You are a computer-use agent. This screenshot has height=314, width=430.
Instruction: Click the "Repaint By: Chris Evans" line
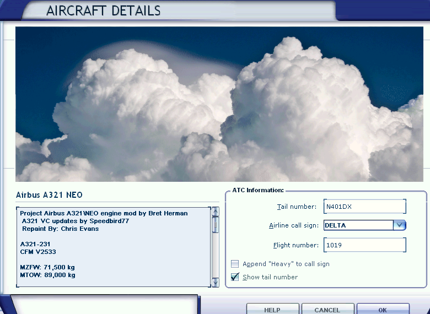click(x=60, y=229)
